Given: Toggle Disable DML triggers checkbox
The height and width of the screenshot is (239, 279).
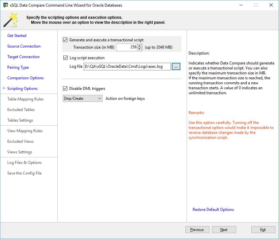Looking at the screenshot, I should coord(65,89).
